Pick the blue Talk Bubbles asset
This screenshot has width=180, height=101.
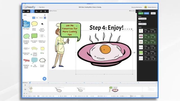34,61
